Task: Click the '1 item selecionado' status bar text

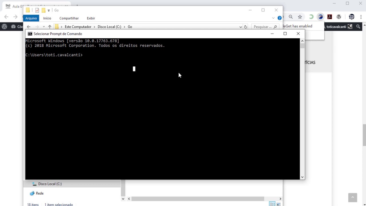Action: point(59,205)
